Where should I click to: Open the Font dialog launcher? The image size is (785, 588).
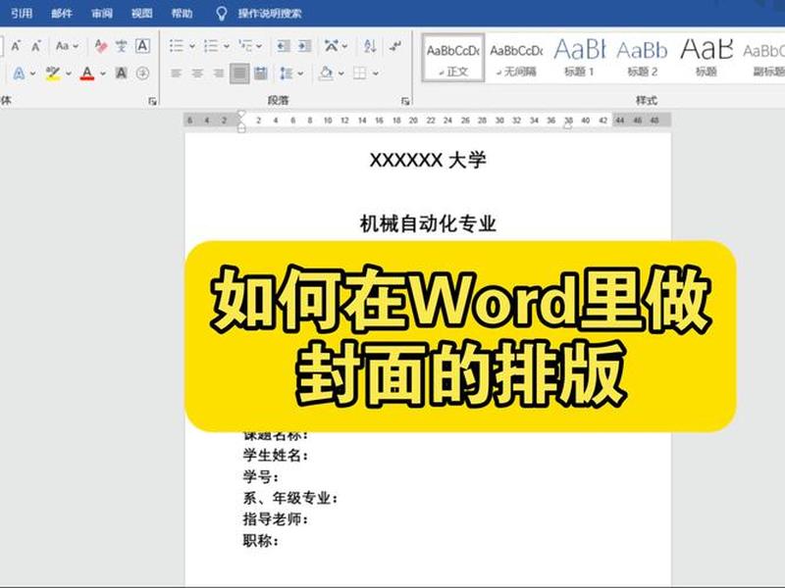[x=152, y=102]
